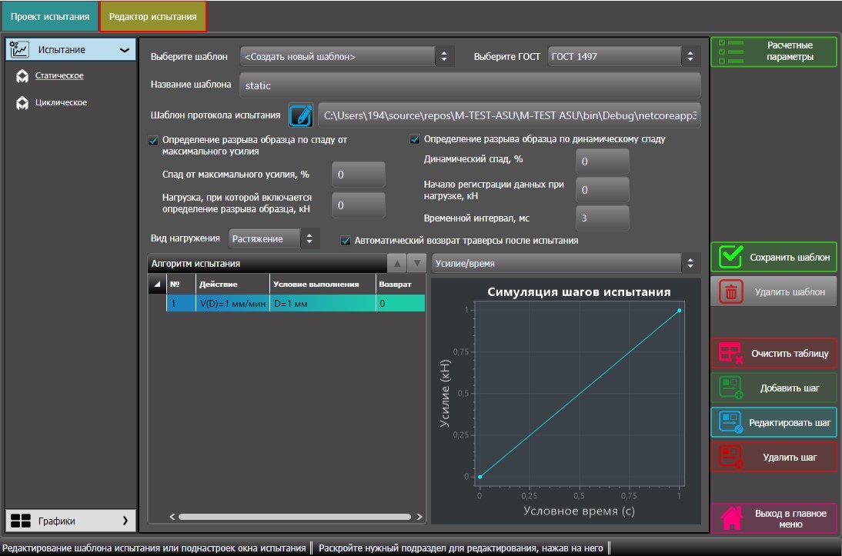Click the Динамический спад value field
The width and height of the screenshot is (842, 556).
602,161
